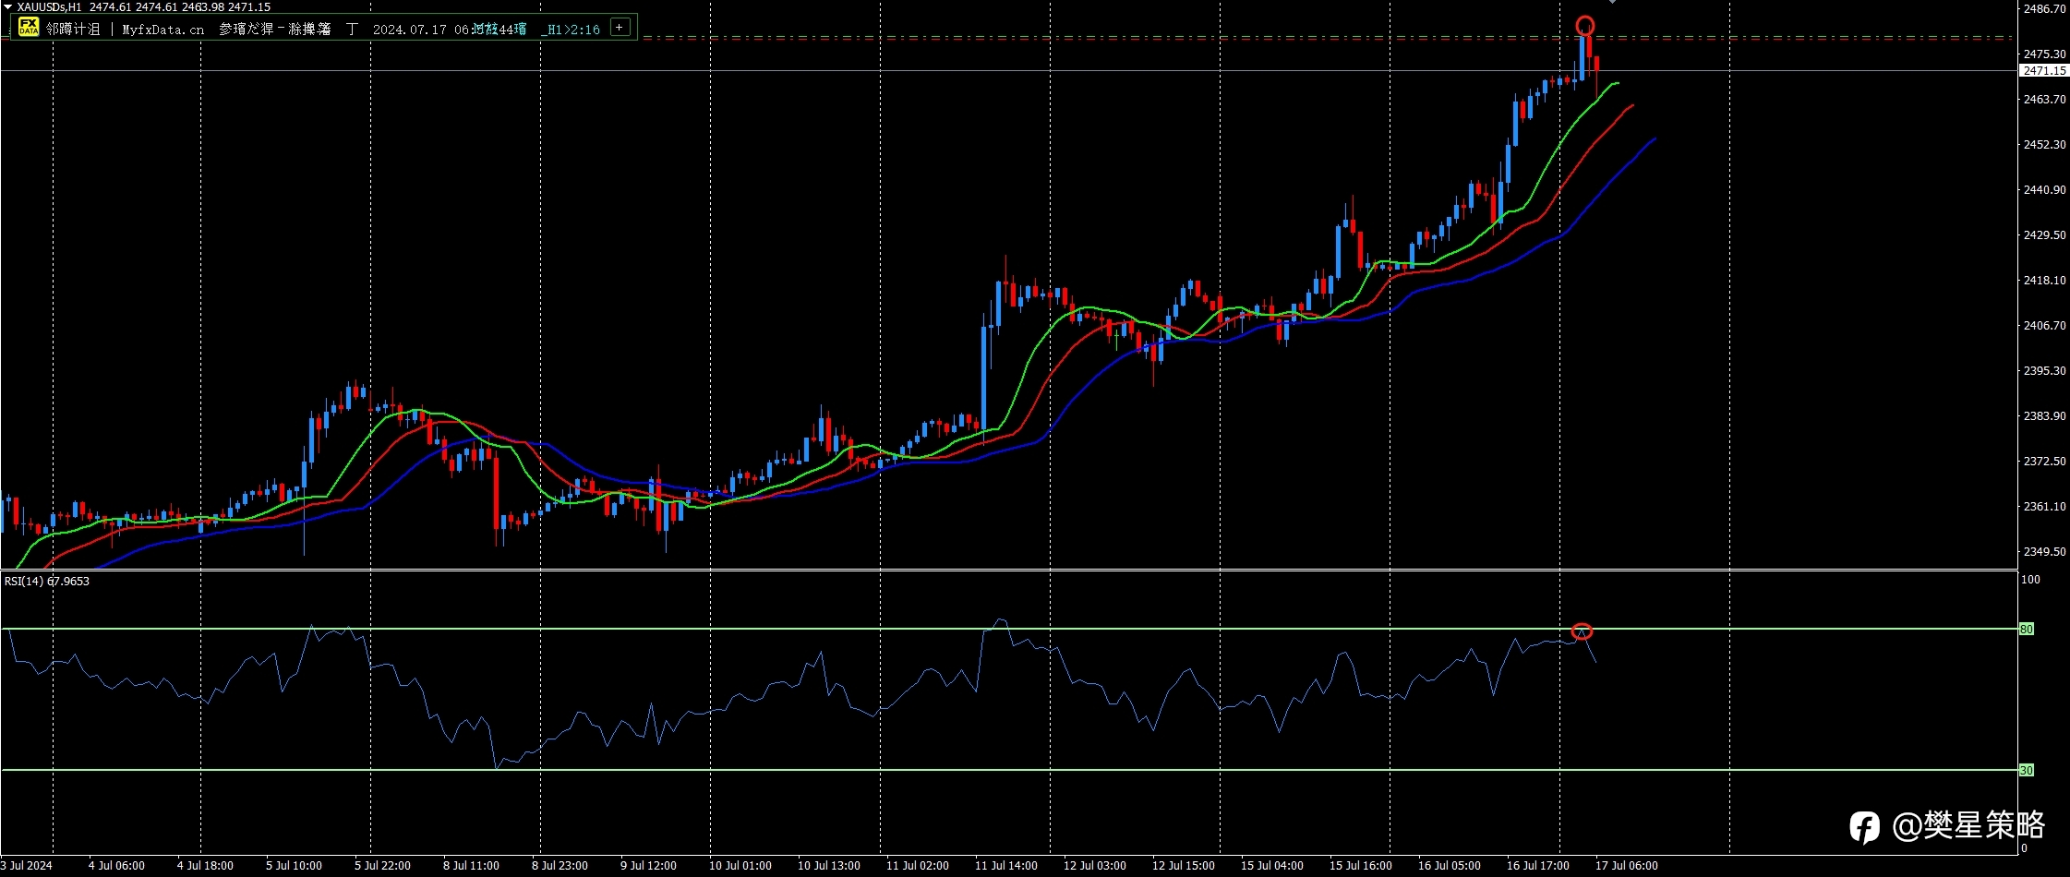Image resolution: width=2070 pixels, height=877 pixels.
Task: Click the 5 Jul 10:00 time axis label
Action: (294, 866)
